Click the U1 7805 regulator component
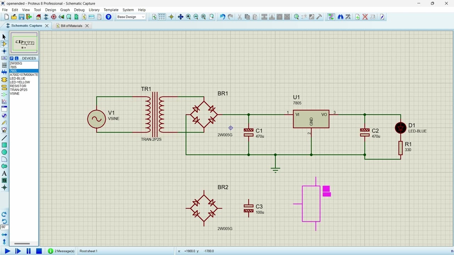The width and height of the screenshot is (454, 255). coord(311,119)
